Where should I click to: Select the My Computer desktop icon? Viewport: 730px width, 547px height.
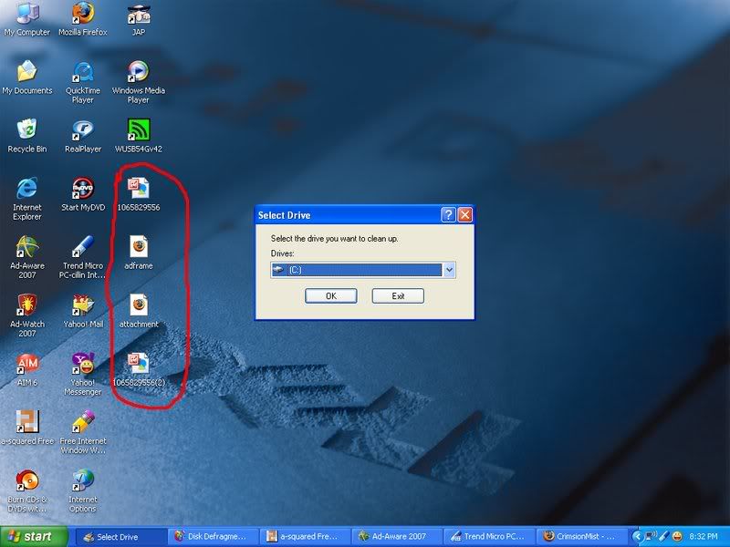click(27, 19)
